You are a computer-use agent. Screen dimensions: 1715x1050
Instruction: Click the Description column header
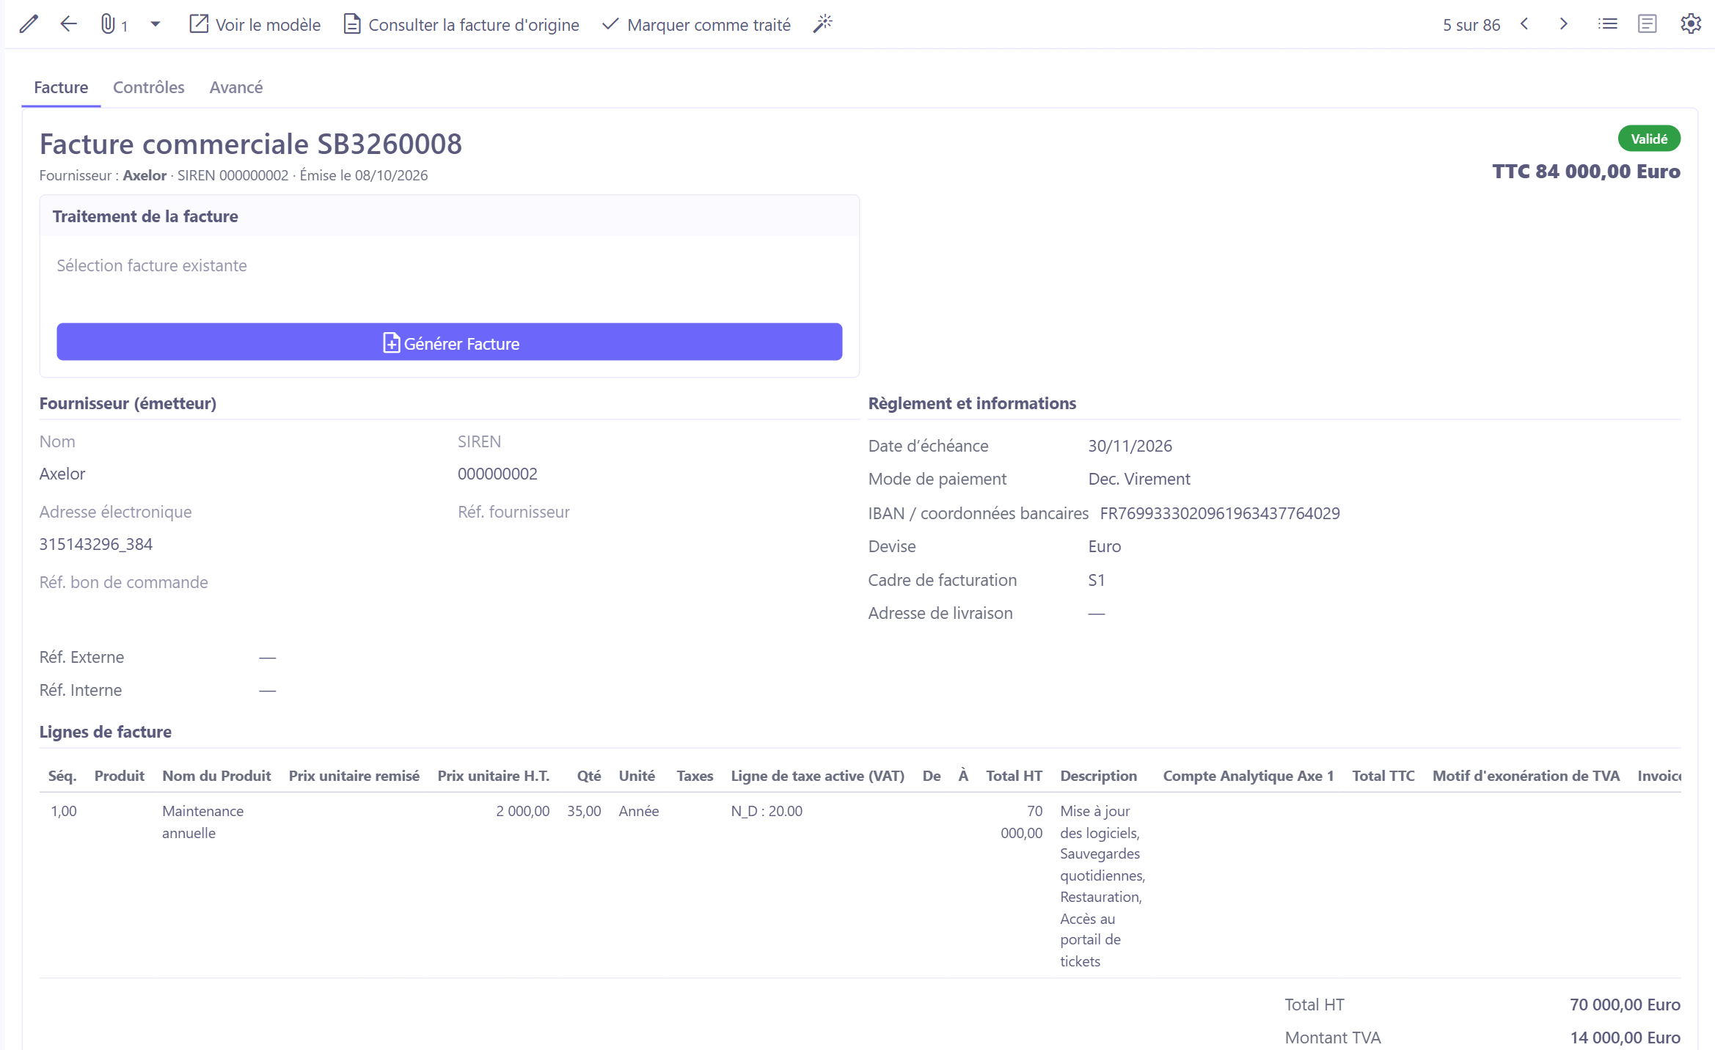(x=1098, y=776)
